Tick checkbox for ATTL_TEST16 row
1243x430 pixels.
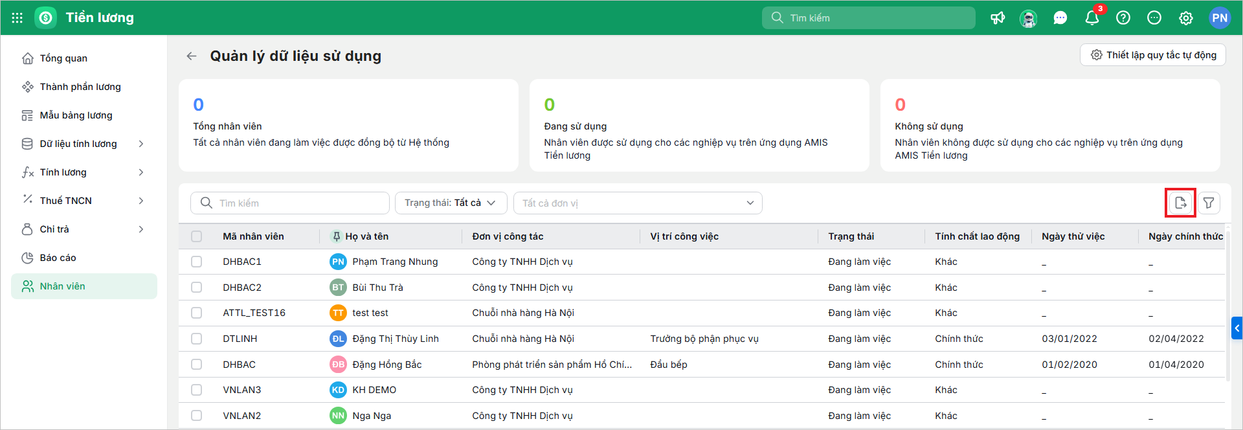pos(196,313)
